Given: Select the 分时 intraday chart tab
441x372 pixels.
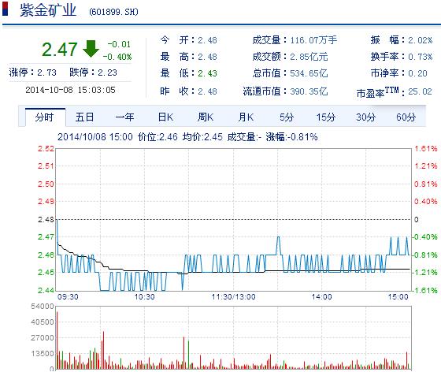Looking at the screenshot, I should pyautogui.click(x=46, y=117).
